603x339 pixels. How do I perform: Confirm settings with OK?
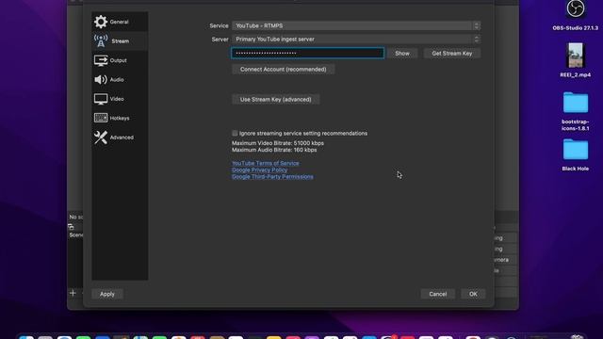pyautogui.click(x=473, y=294)
